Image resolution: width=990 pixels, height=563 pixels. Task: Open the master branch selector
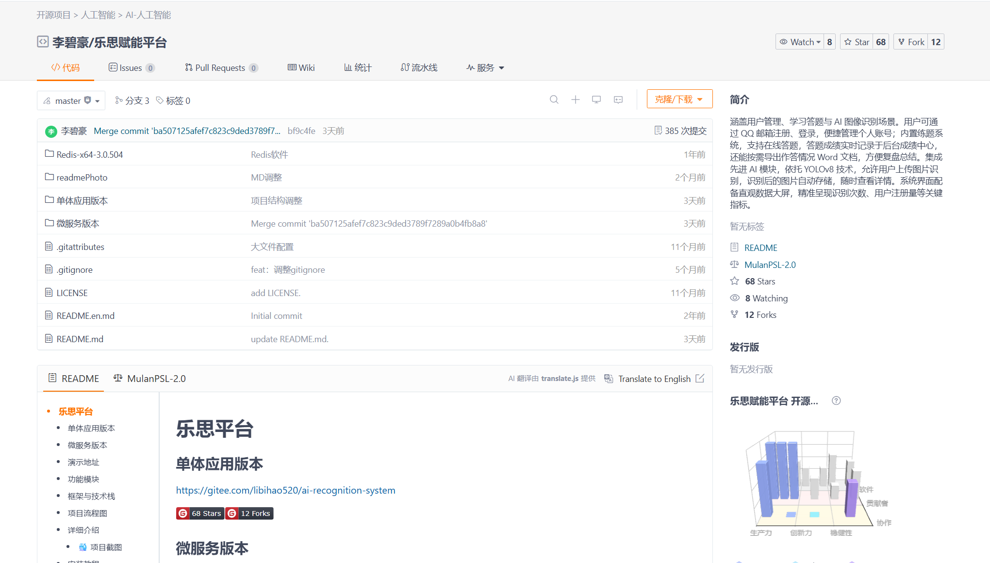71,100
